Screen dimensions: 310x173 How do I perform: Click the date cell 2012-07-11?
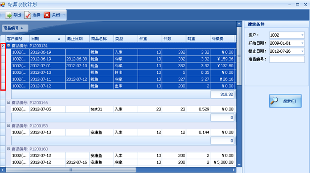point(47,79)
